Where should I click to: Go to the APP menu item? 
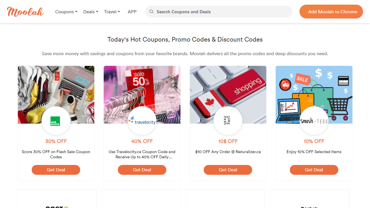click(132, 12)
